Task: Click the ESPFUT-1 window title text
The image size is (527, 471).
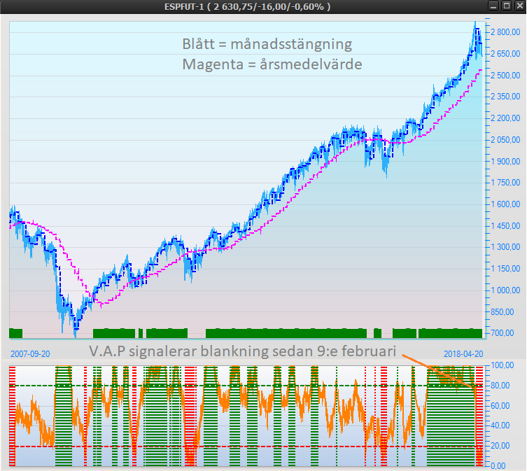Action: 247,7
